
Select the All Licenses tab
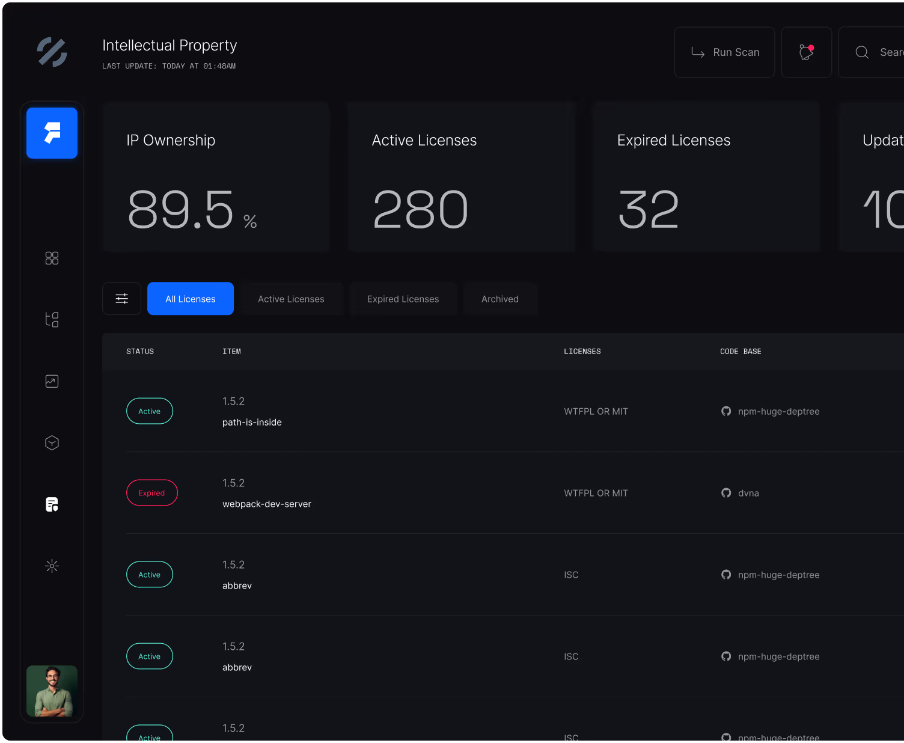[x=191, y=299]
